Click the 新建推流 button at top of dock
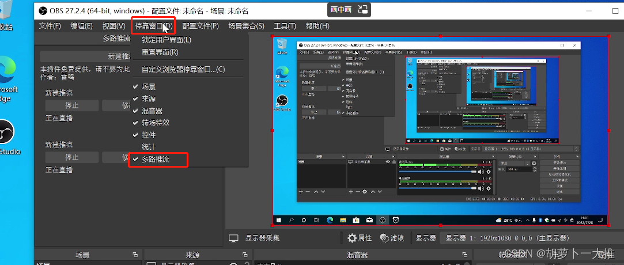624x265 pixels. click(x=85, y=56)
